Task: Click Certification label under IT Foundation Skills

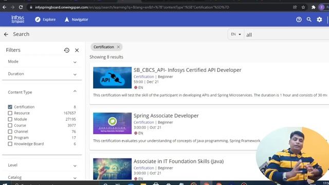Action: click(144, 168)
